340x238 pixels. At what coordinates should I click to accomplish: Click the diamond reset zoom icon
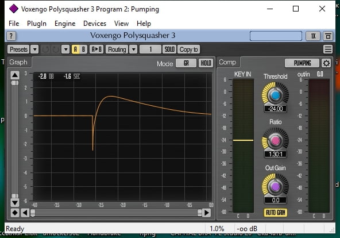click(x=15, y=213)
